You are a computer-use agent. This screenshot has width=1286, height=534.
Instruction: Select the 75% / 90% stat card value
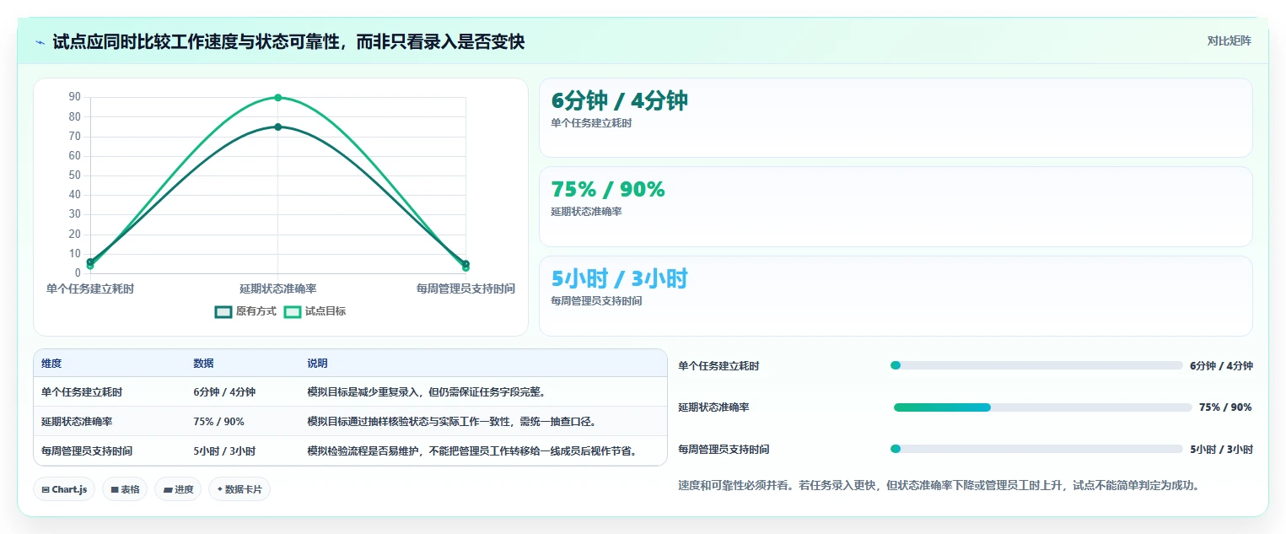607,190
